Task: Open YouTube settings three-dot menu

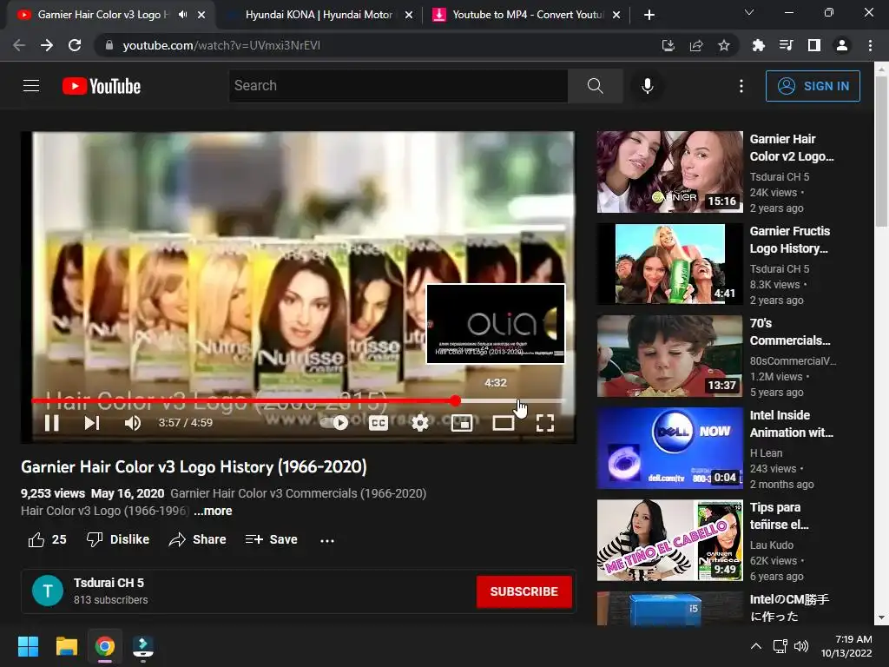Action: (741, 86)
